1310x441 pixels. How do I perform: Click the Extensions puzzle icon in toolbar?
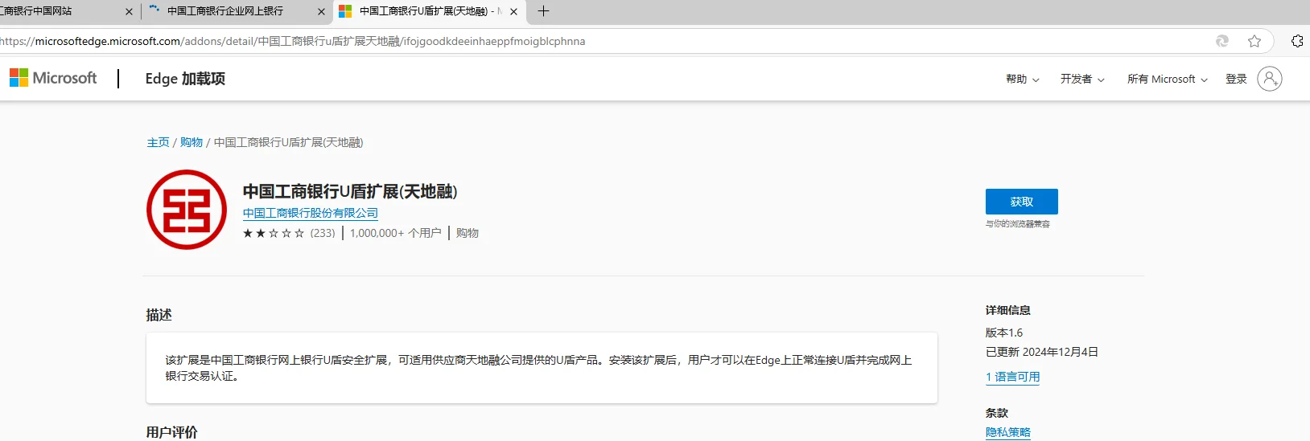point(1297,41)
